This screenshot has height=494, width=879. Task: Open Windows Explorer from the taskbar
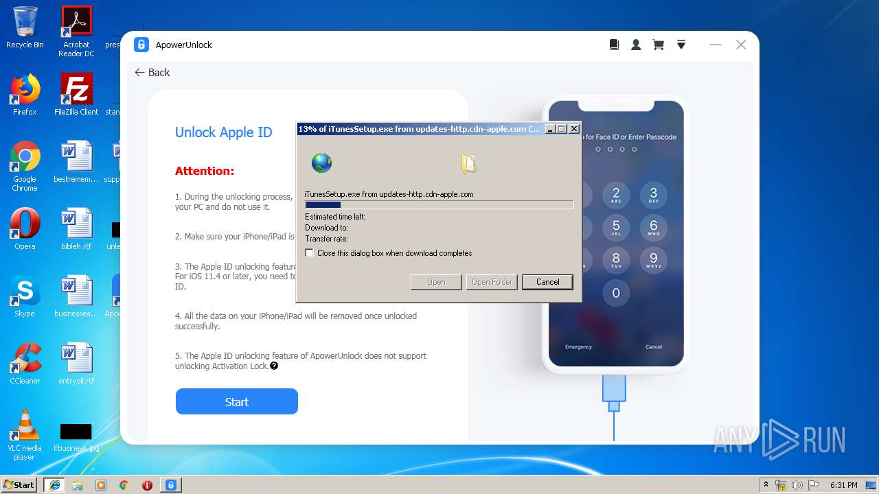pos(78,484)
